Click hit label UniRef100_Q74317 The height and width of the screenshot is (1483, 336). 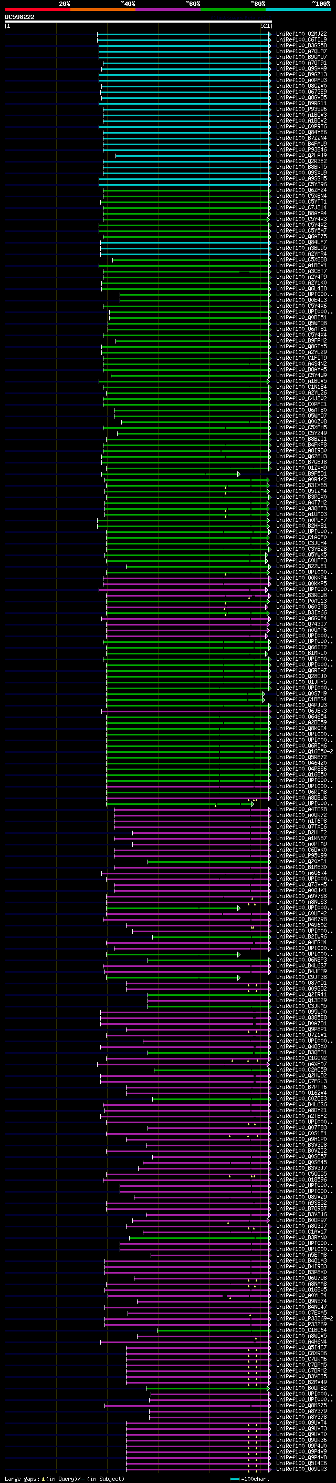[x=301, y=624]
